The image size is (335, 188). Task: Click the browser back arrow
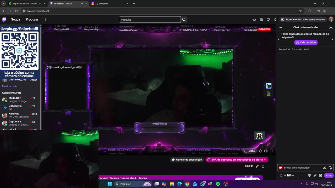4,11
